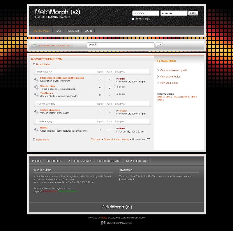Click the MetaMorph (v2) header logo
This screenshot has width=233, height=231.
pyautogui.click(x=58, y=12)
